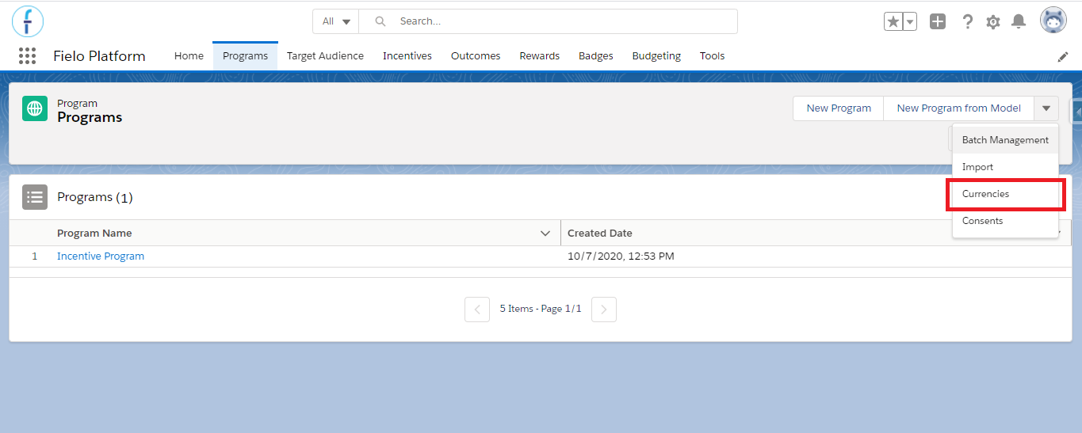Open the user profile avatar
The height and width of the screenshot is (433, 1082).
pos(1053,21)
